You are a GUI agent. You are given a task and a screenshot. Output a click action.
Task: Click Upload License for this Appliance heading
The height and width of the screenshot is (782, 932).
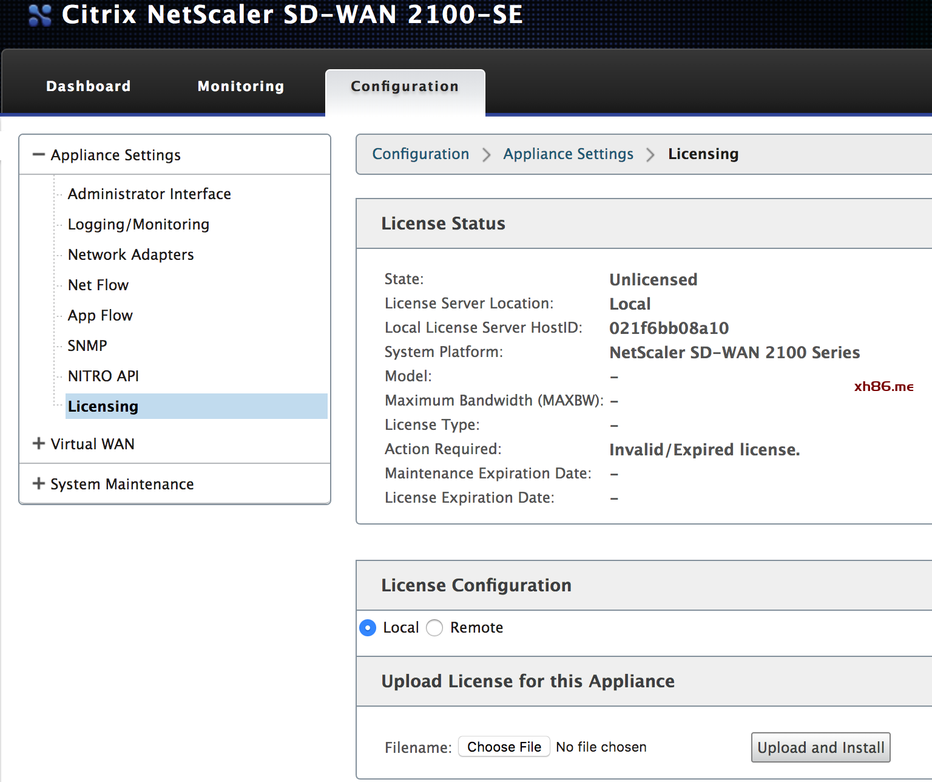coord(528,681)
